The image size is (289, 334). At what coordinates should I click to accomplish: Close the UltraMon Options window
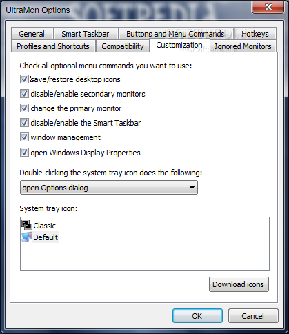pyautogui.click(x=268, y=7)
